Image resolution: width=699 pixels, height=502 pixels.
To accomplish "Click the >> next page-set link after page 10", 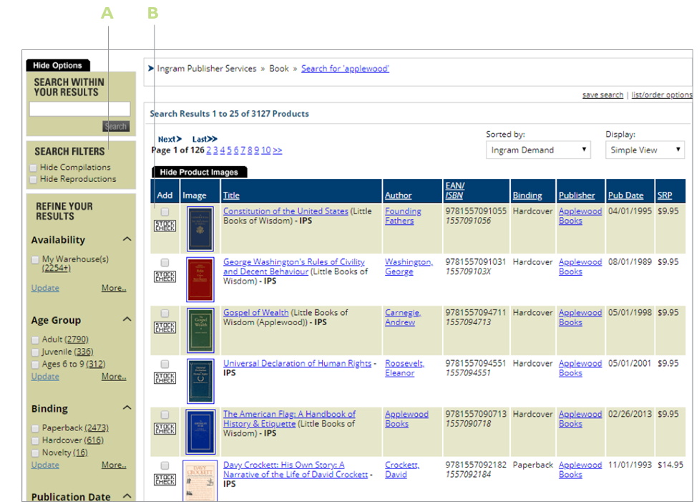I will (278, 150).
